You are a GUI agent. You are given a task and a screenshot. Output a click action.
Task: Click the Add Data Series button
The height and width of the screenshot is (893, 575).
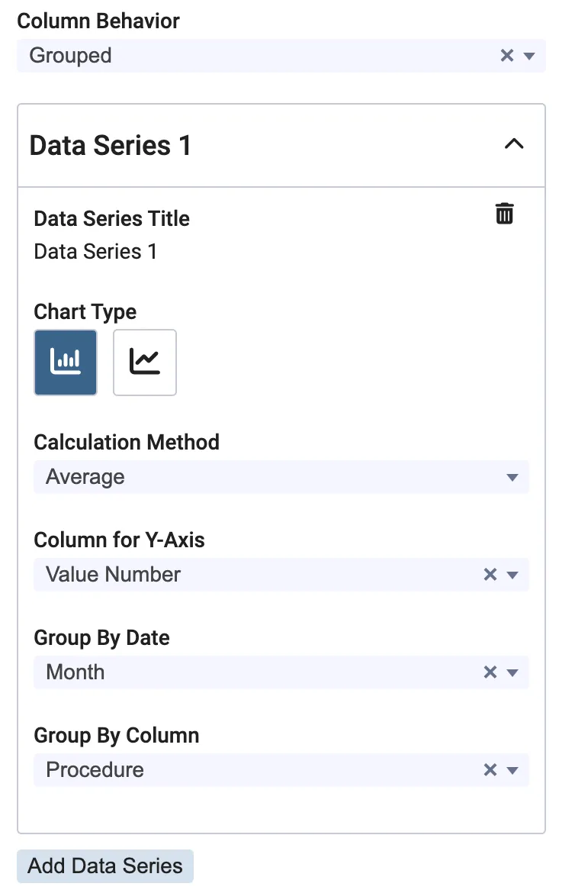[x=104, y=866]
